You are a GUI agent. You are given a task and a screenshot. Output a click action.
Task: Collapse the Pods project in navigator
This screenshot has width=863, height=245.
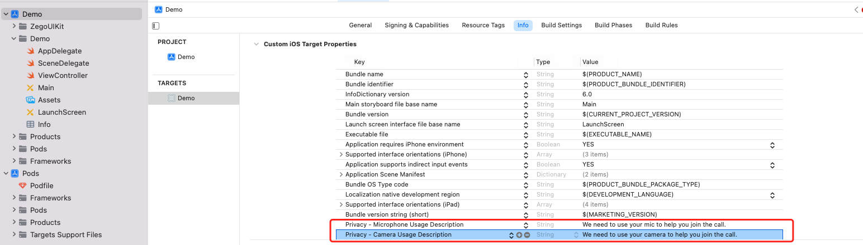(6, 173)
